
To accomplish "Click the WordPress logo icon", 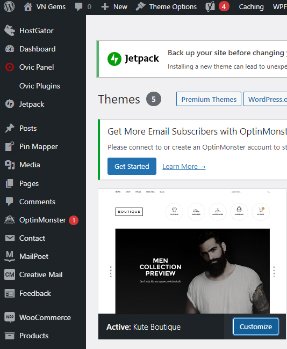I will click(9, 6).
